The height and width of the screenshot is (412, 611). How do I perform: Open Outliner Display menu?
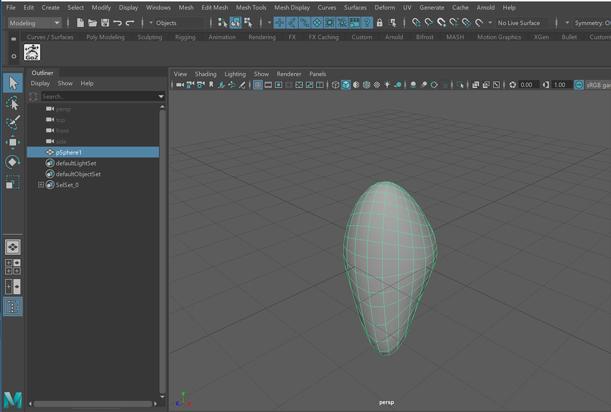40,83
